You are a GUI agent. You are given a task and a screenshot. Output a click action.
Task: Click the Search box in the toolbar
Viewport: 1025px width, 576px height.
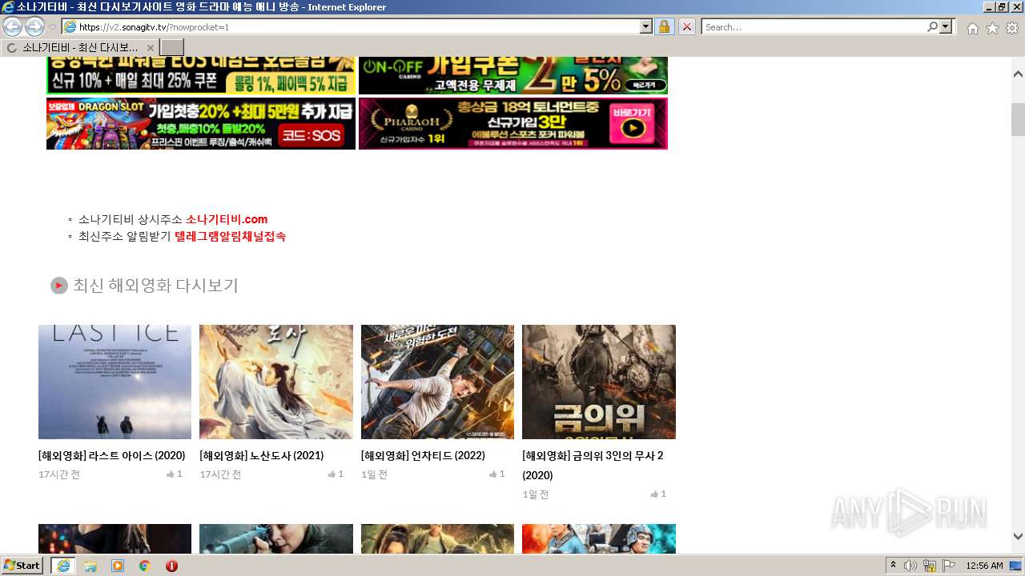tap(814, 27)
